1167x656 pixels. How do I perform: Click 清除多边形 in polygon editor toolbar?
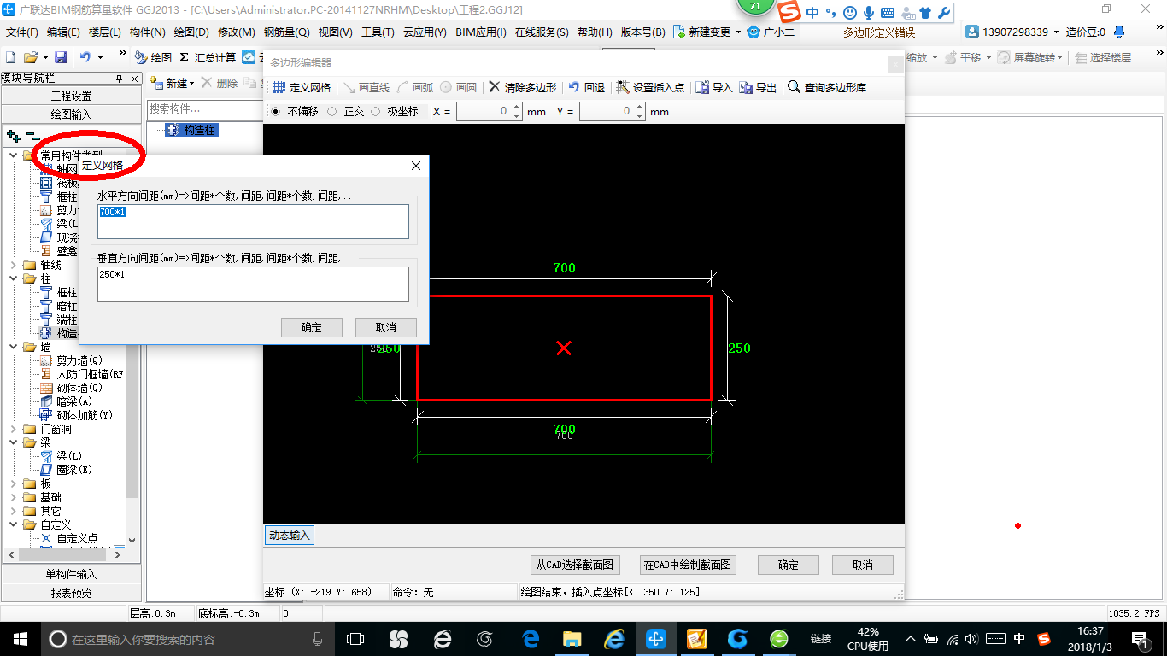[x=522, y=87]
